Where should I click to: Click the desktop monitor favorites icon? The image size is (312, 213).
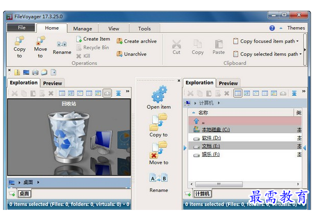[x=26, y=73]
